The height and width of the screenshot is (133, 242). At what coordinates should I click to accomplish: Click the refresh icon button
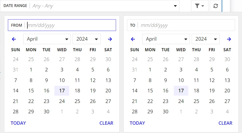[x=215, y=6]
